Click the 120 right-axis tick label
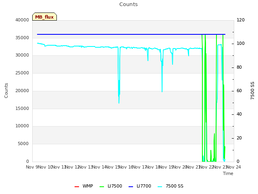Viewport: 258px width, 194px height. pos(241,20)
